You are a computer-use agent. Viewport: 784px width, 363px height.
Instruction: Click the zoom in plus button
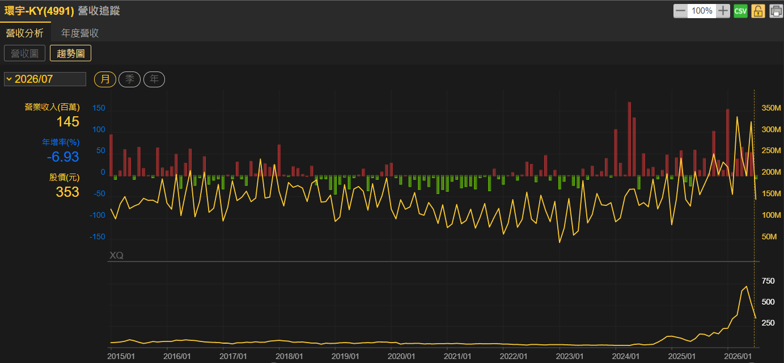pos(723,11)
